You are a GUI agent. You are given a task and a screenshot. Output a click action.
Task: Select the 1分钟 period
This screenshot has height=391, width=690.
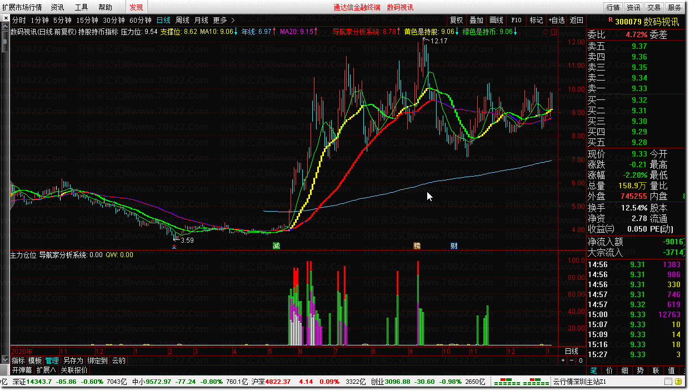coord(39,20)
